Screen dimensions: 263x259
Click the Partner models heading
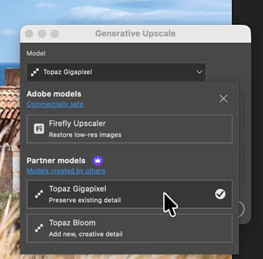click(x=56, y=161)
